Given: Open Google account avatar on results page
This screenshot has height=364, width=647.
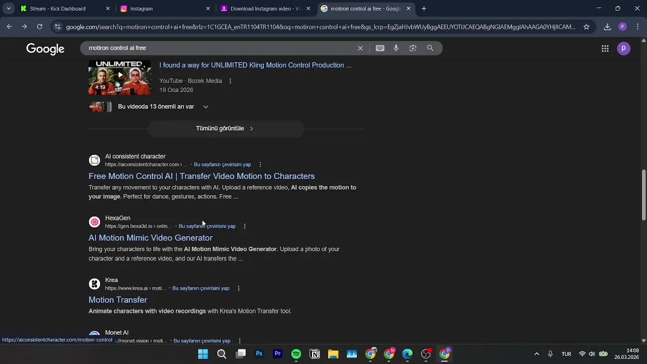Looking at the screenshot, I should (x=624, y=49).
